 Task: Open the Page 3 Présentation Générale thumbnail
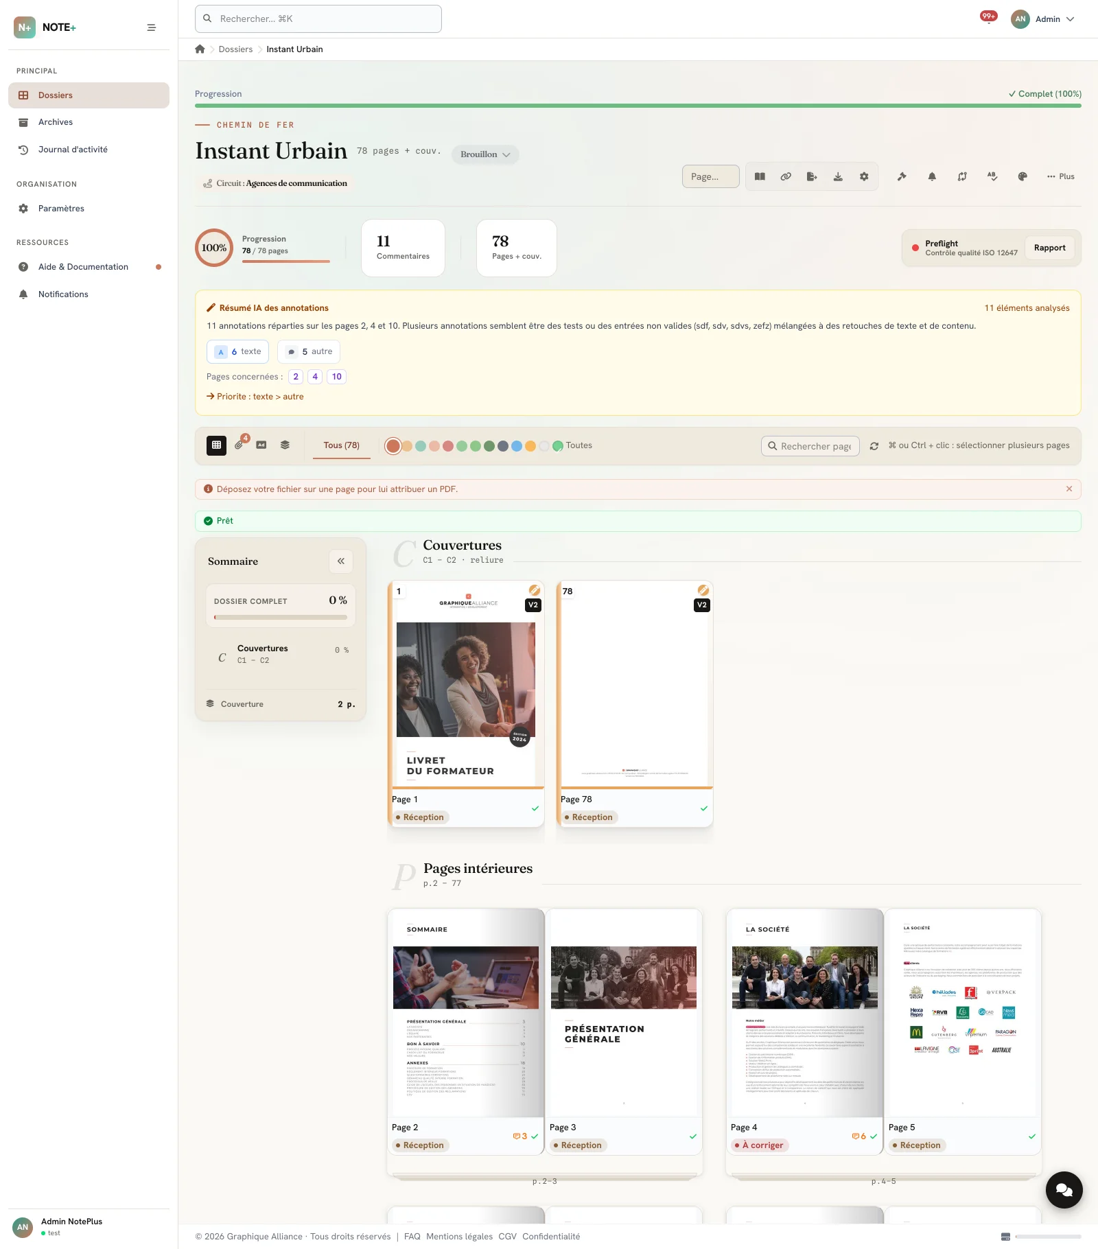624,1013
